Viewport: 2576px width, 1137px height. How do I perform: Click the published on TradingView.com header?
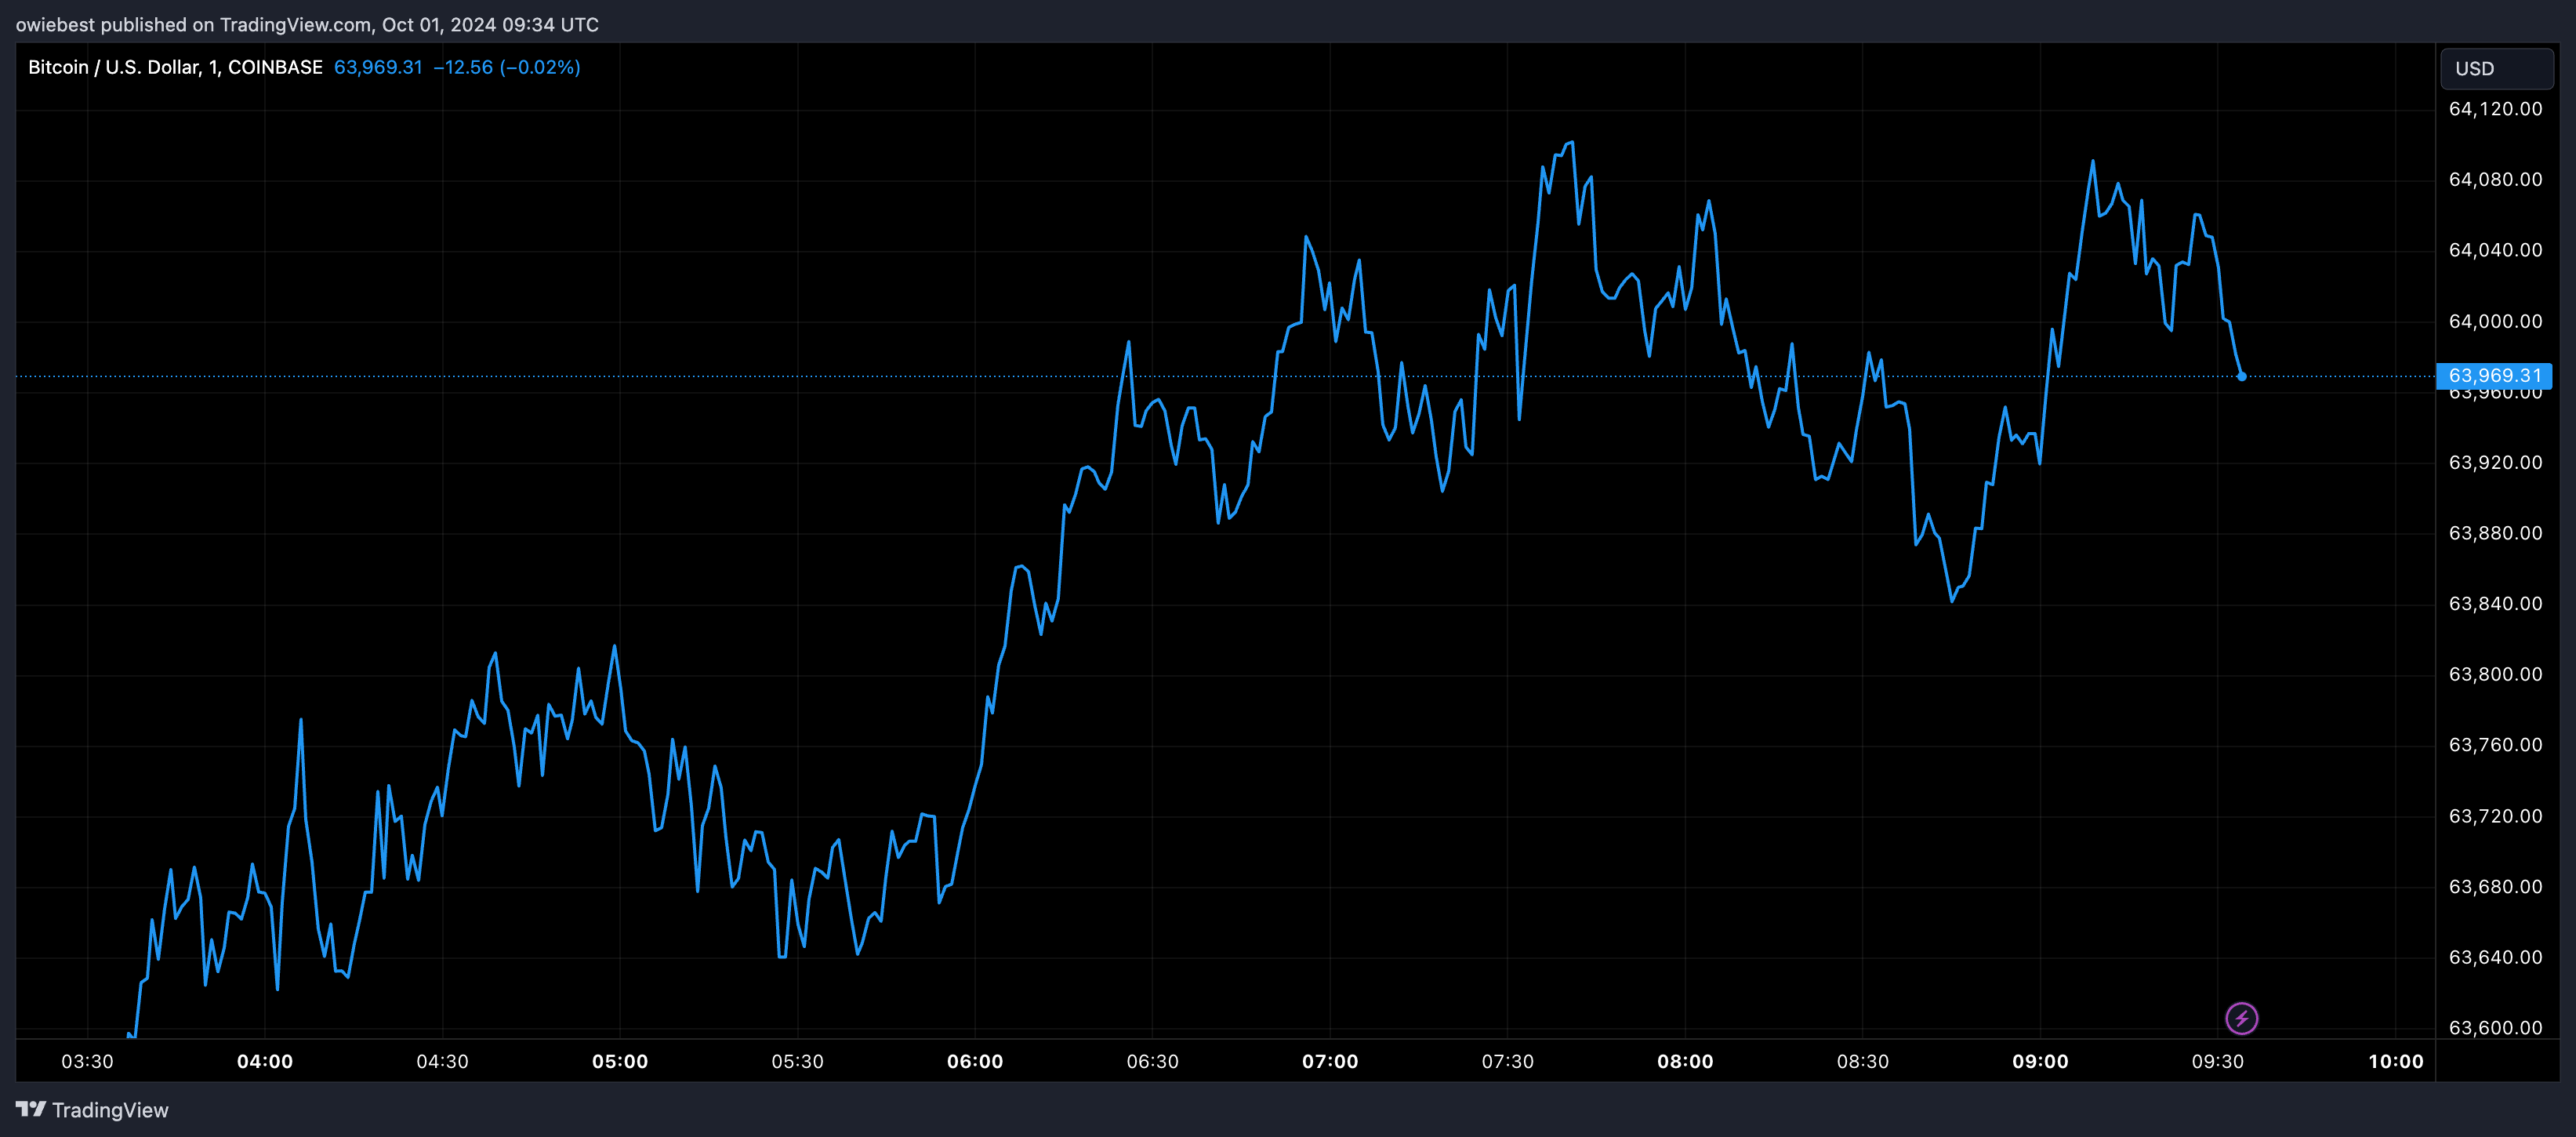pyautogui.click(x=307, y=25)
